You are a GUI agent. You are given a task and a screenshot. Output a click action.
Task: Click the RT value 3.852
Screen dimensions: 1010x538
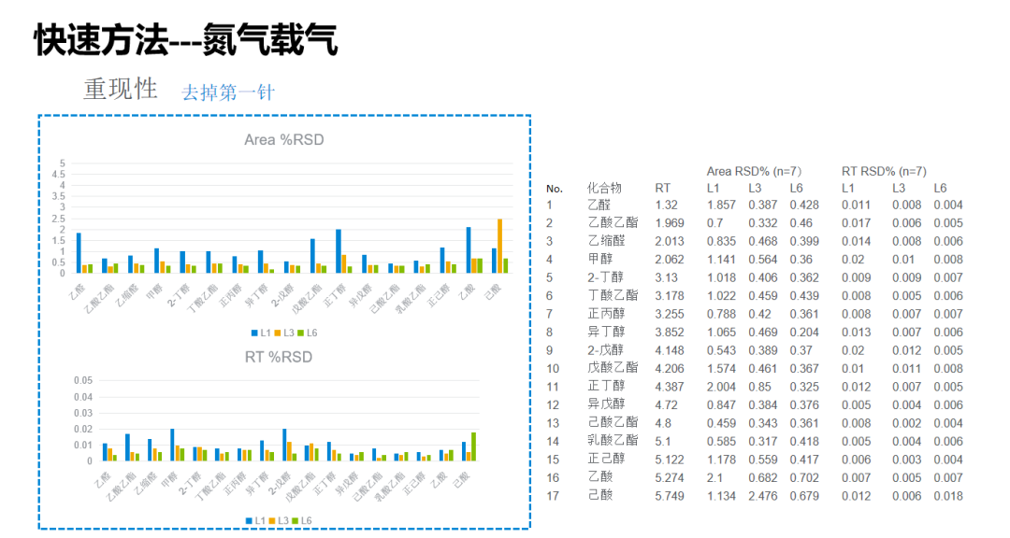(670, 333)
